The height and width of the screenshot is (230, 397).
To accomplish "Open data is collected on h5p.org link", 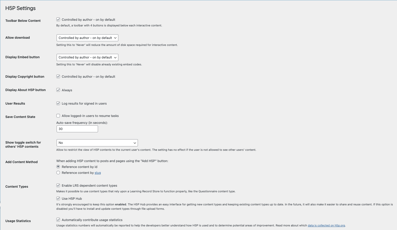I will pyautogui.click(x=326, y=226).
